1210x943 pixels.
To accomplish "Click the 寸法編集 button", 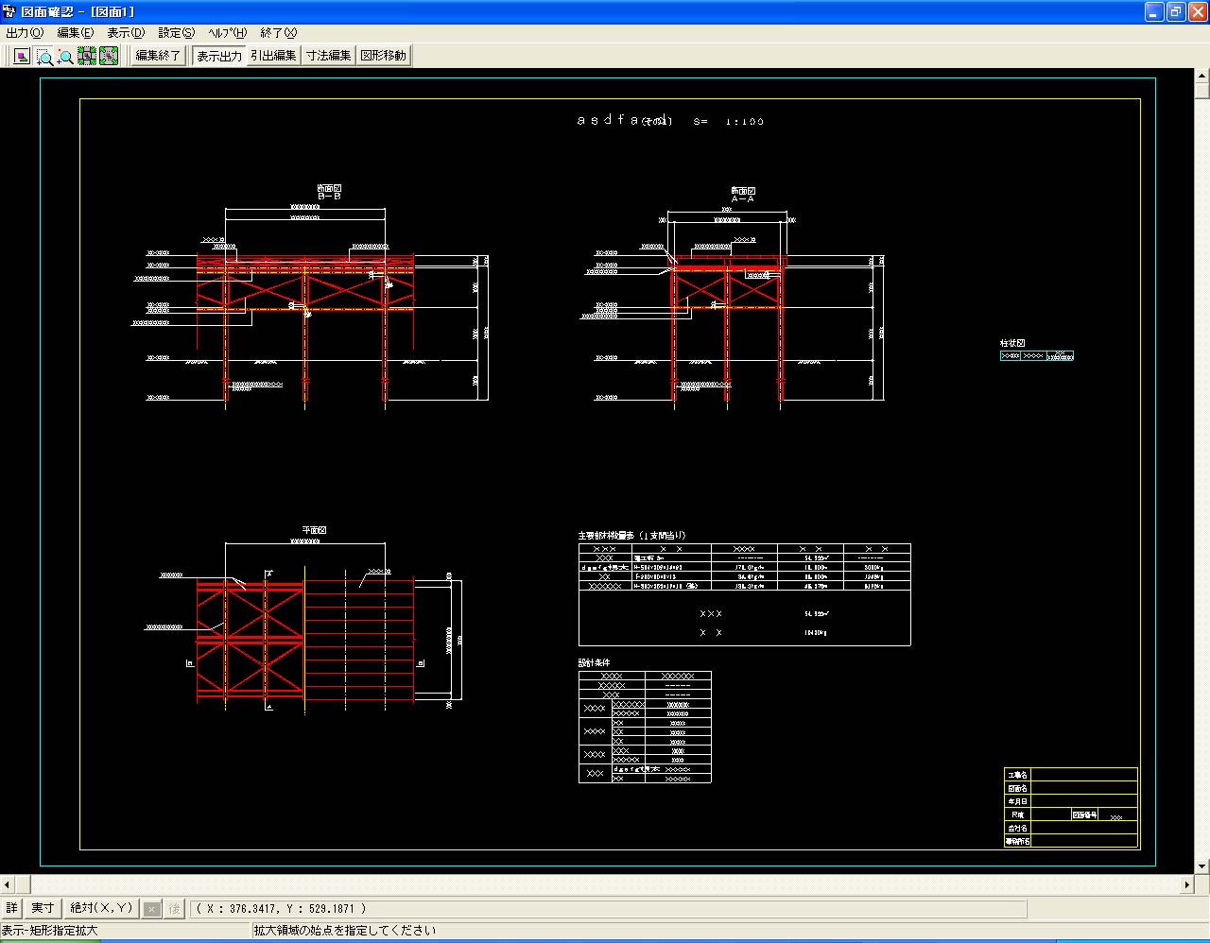I will point(329,57).
